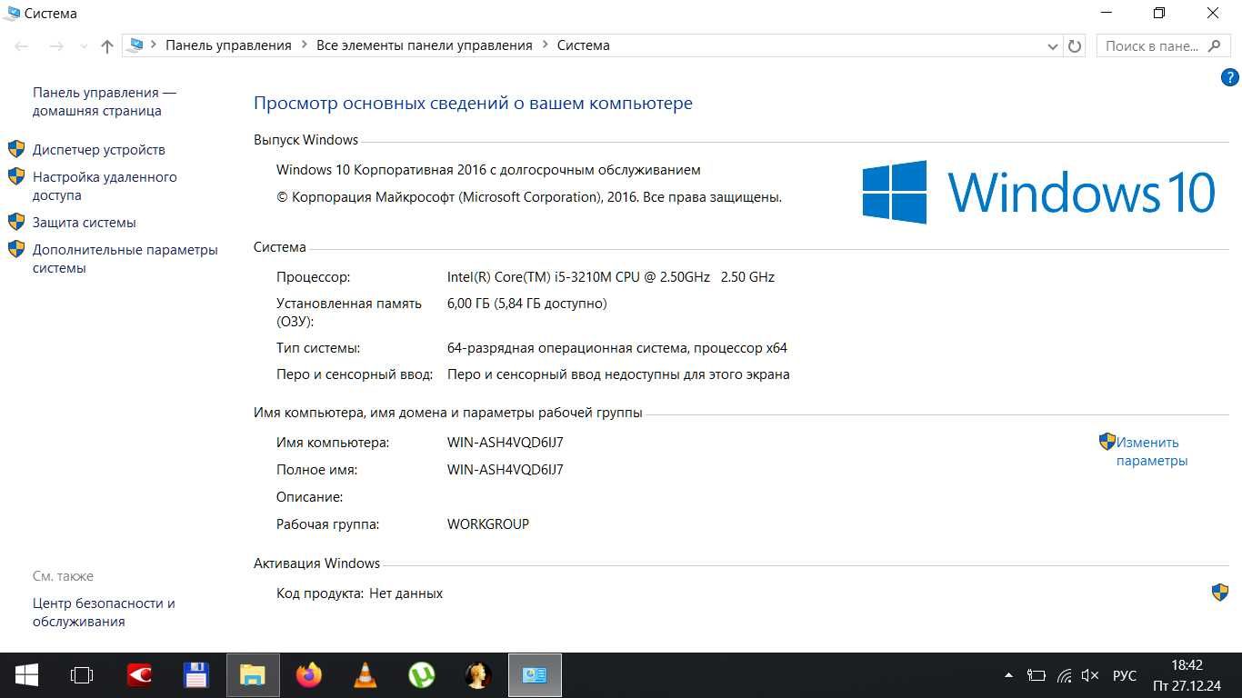Launch Firefox from the taskbar
This screenshot has height=698, width=1242.
pyautogui.click(x=309, y=675)
